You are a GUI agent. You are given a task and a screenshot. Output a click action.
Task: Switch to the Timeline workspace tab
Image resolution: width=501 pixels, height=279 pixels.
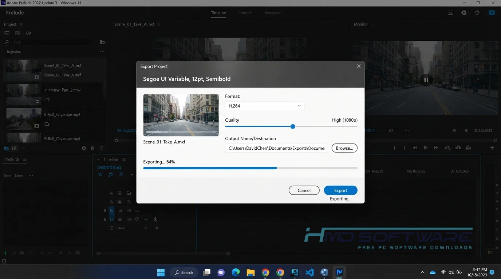[x=218, y=13]
